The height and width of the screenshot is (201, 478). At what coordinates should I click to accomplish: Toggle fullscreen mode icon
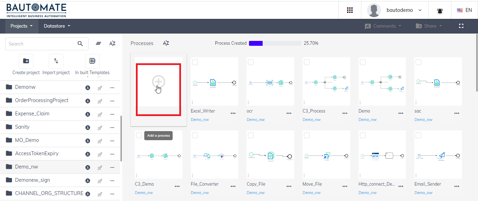[x=461, y=26]
